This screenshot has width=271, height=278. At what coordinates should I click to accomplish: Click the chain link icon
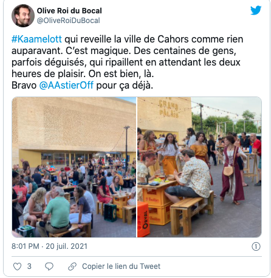(72, 266)
